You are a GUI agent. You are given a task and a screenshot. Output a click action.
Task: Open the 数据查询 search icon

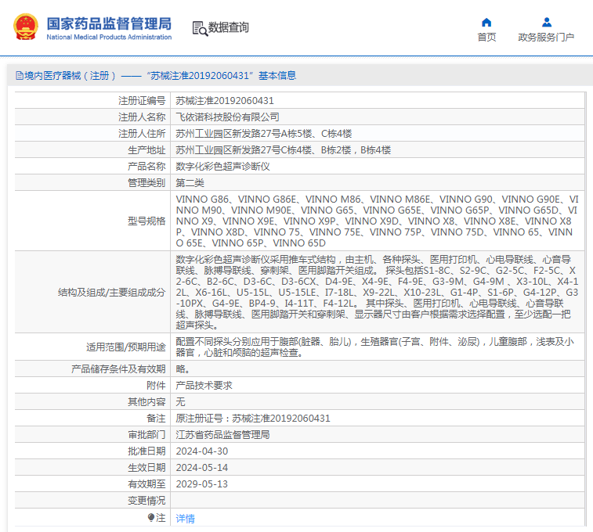coord(200,28)
